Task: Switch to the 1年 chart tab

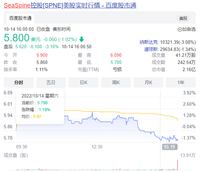Action: (181, 82)
